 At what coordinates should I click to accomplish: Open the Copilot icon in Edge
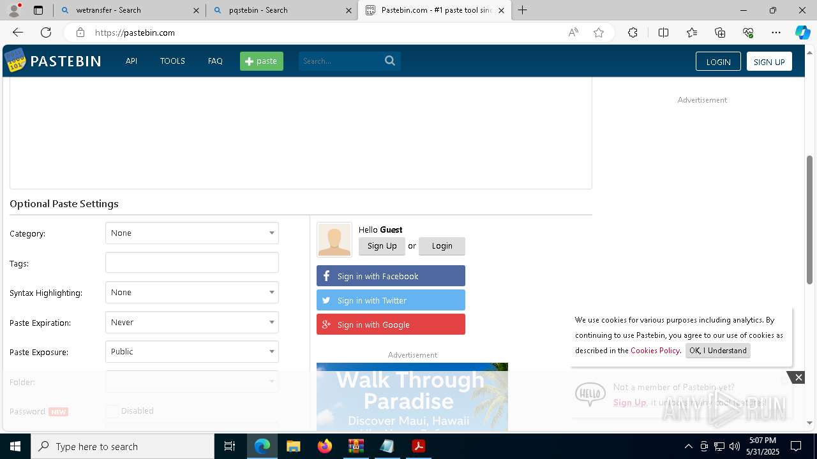(x=802, y=33)
